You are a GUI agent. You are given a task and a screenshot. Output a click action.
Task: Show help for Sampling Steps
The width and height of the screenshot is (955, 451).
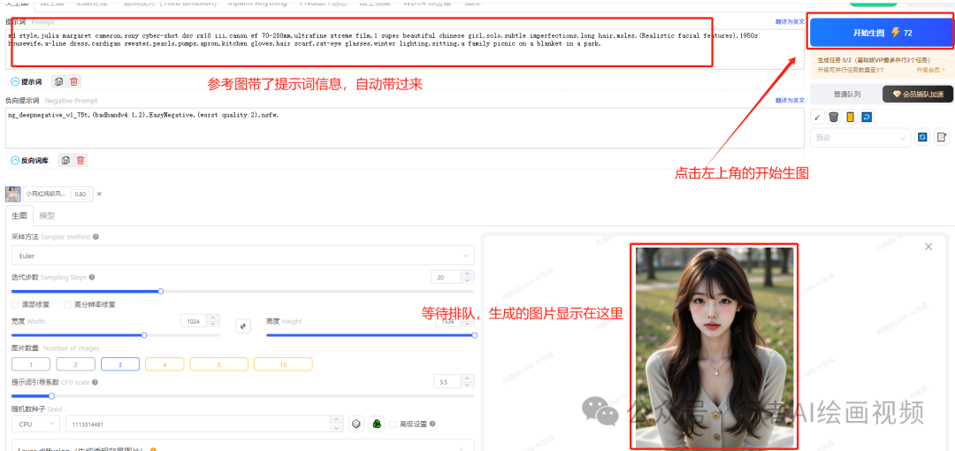point(92,277)
